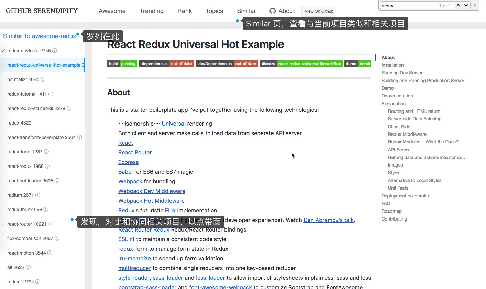Click the info icon beside react-motion 3544

click(x=50, y=253)
